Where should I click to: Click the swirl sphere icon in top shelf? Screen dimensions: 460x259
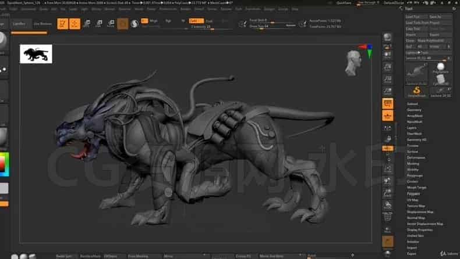(135, 24)
